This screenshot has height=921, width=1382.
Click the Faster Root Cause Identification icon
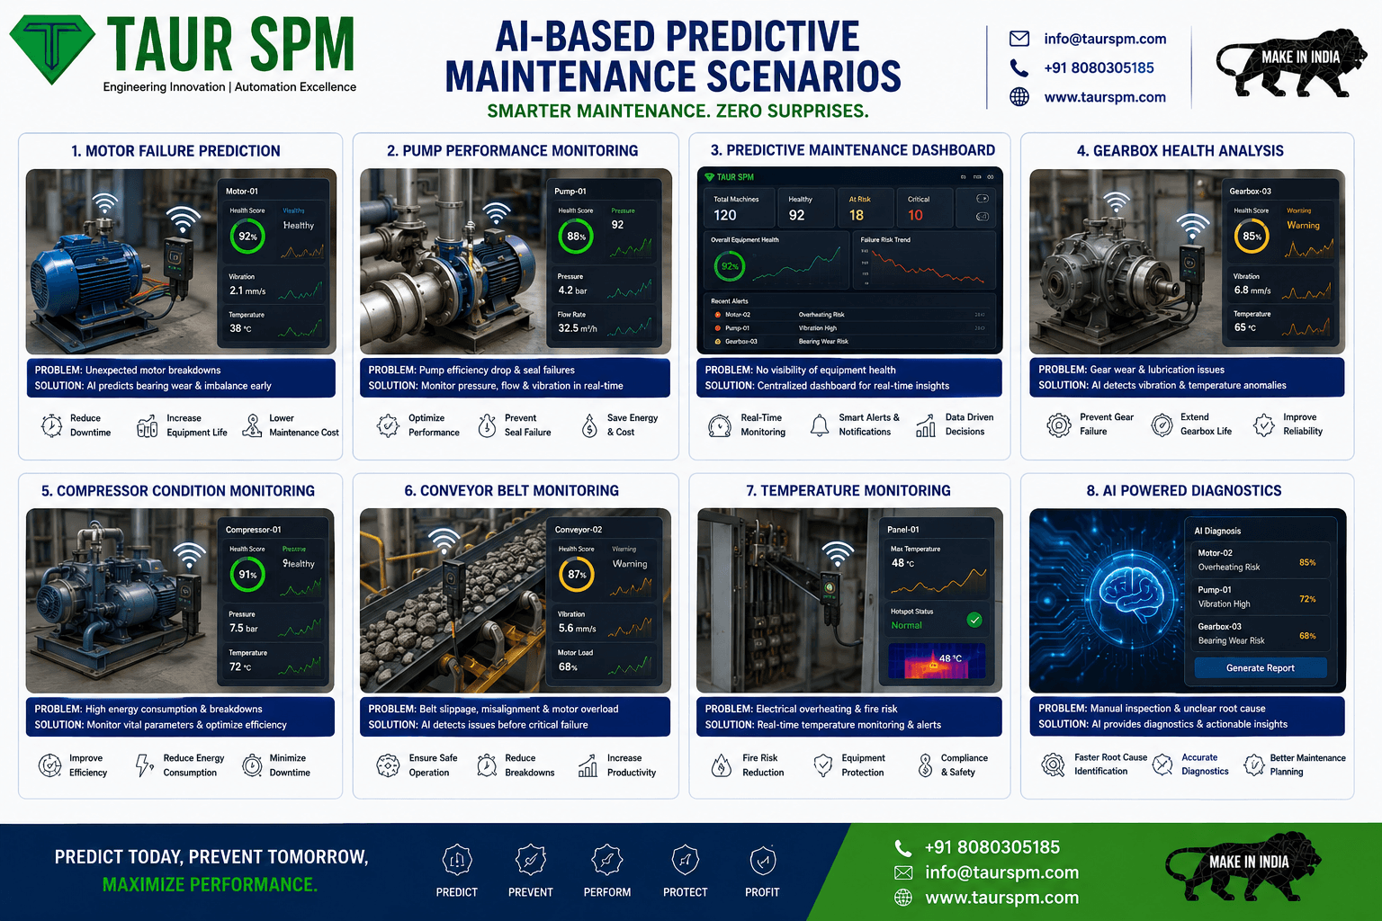click(x=1053, y=765)
